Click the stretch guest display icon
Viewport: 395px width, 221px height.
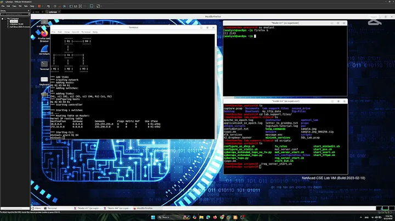pos(98,6)
